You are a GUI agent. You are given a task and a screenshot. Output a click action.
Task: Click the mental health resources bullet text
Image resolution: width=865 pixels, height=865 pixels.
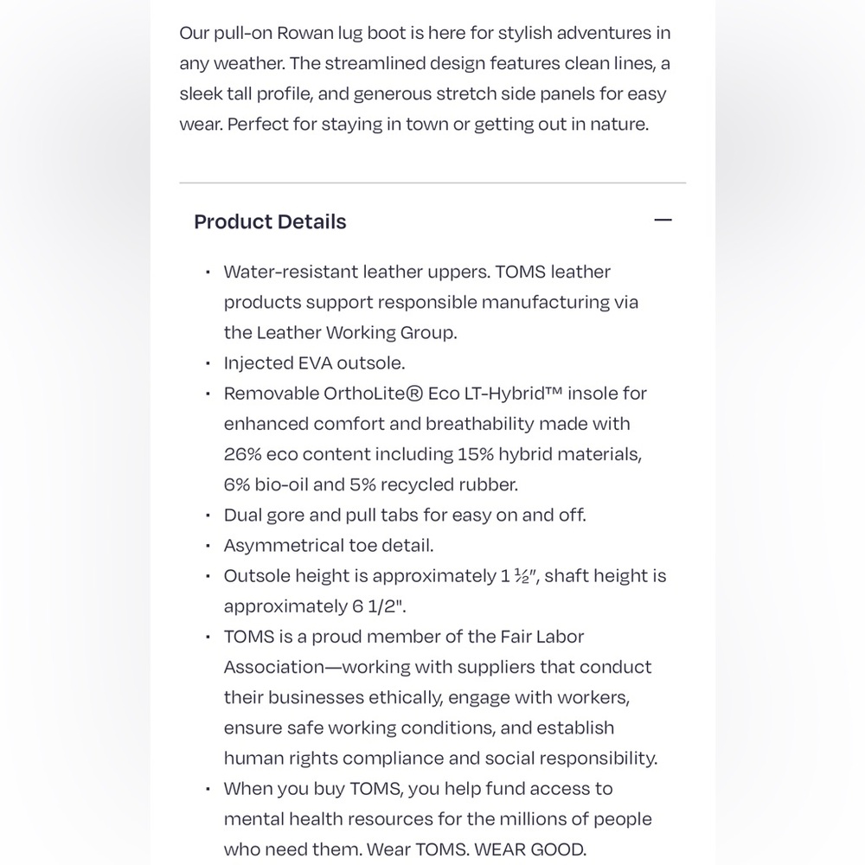(x=438, y=818)
